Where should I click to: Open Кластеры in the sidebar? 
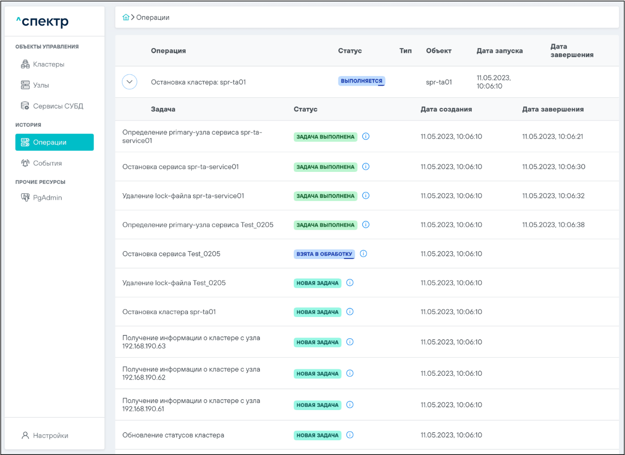[x=49, y=64]
